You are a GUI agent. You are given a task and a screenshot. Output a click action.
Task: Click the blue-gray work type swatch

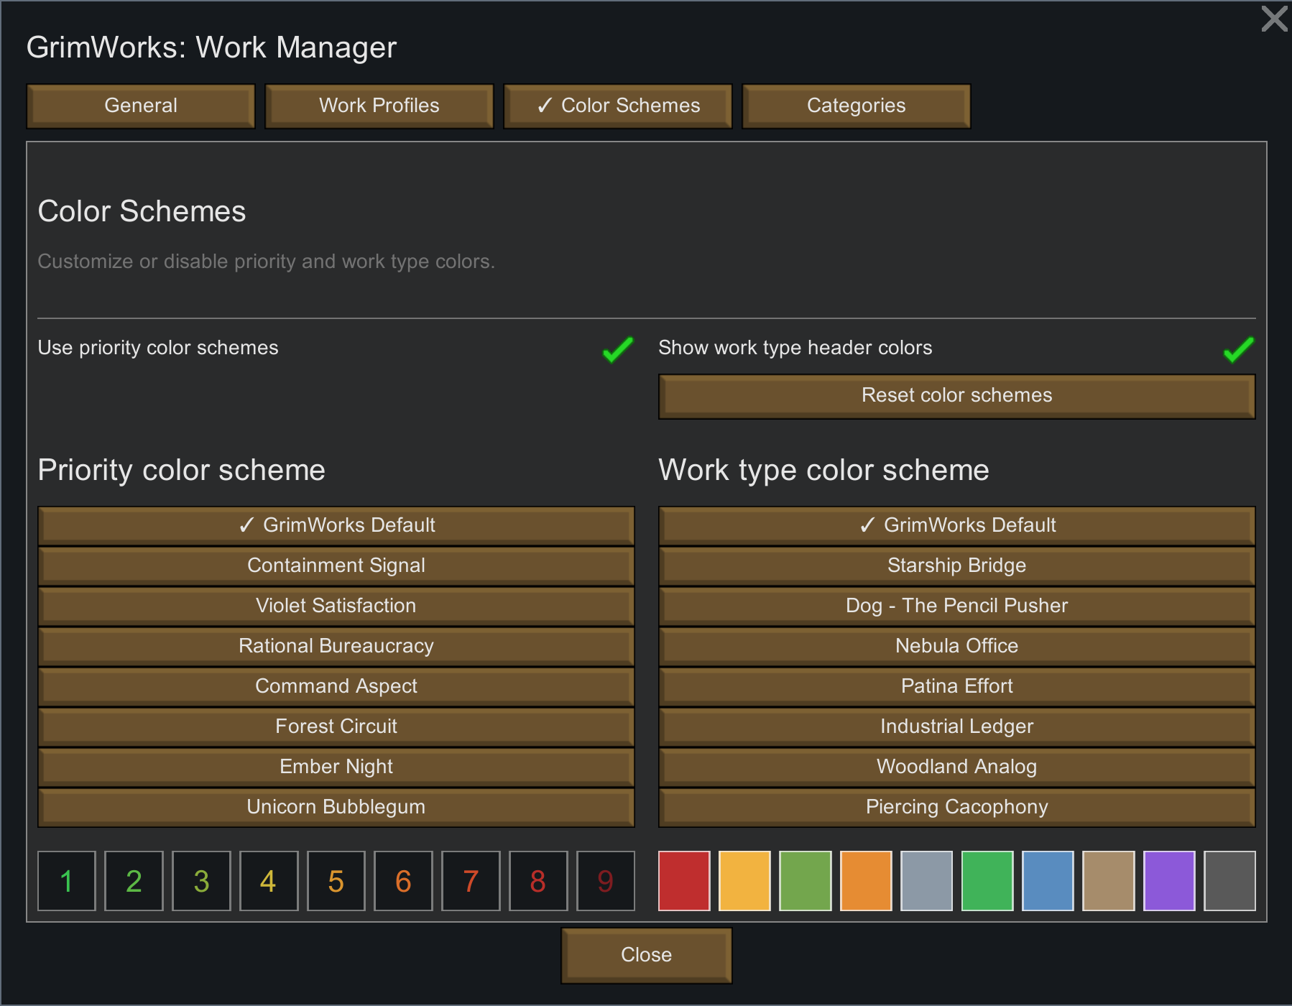pos(927,881)
